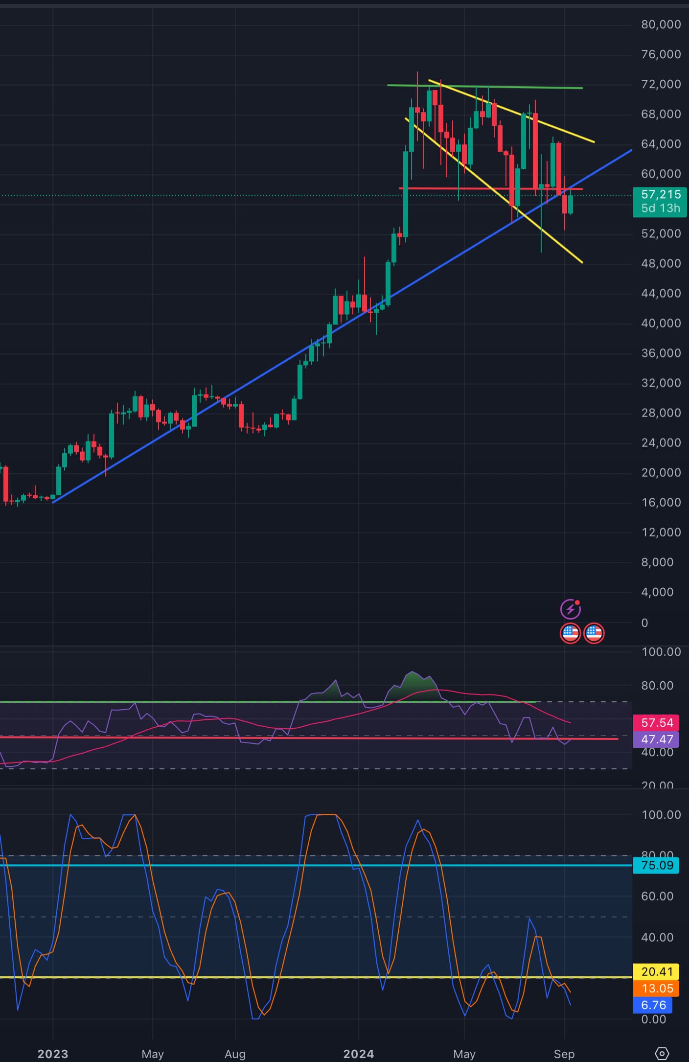Open the right US flag economic event
689x1062 pixels.
[594, 633]
